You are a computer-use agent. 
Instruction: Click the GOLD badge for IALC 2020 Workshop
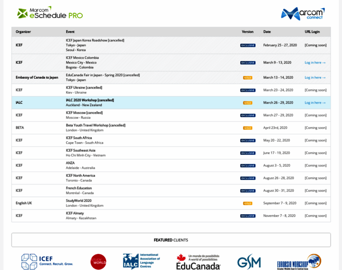[x=247, y=103]
